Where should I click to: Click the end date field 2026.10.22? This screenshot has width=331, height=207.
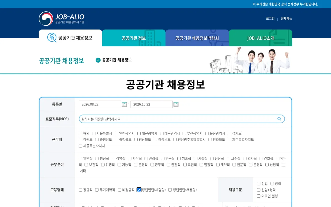[151, 104]
